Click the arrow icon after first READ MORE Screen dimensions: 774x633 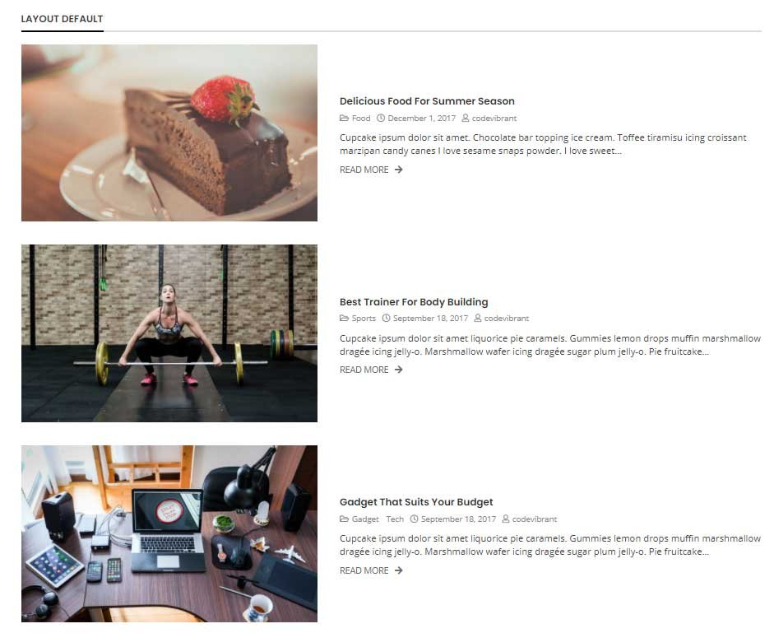click(399, 170)
